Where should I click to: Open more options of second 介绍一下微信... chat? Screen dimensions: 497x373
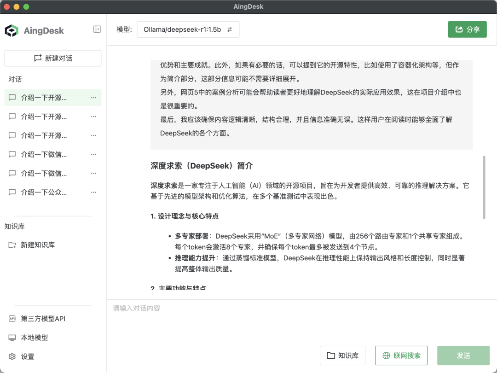tap(93, 174)
